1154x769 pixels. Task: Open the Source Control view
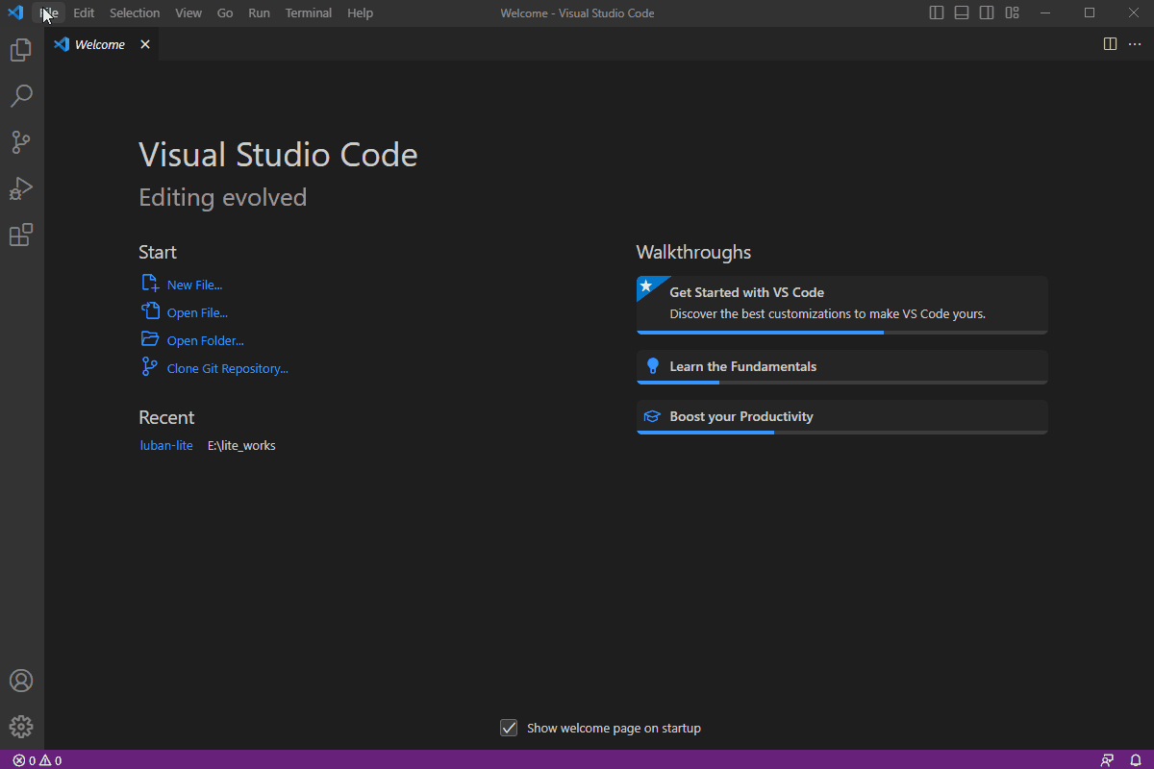pos(21,142)
